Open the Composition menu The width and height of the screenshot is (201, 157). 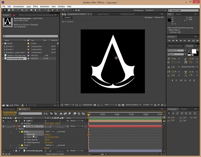point(18,6)
